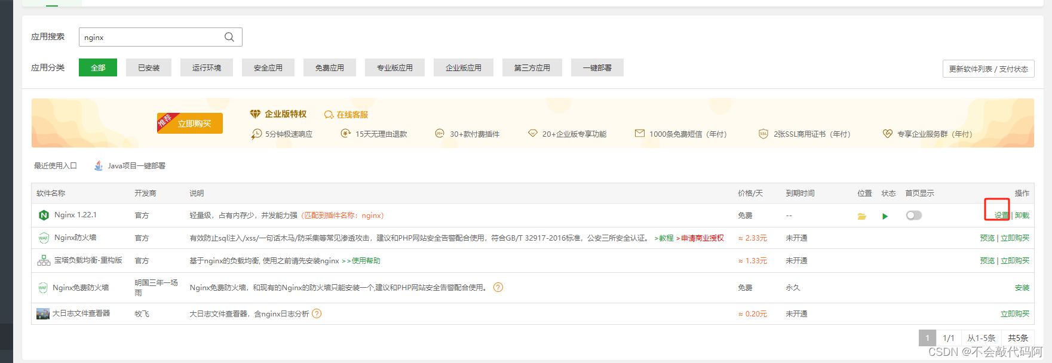Viewport: 1052px width, 363px height.
Task: Click developer 牧飞 cell
Action: pyautogui.click(x=142, y=314)
